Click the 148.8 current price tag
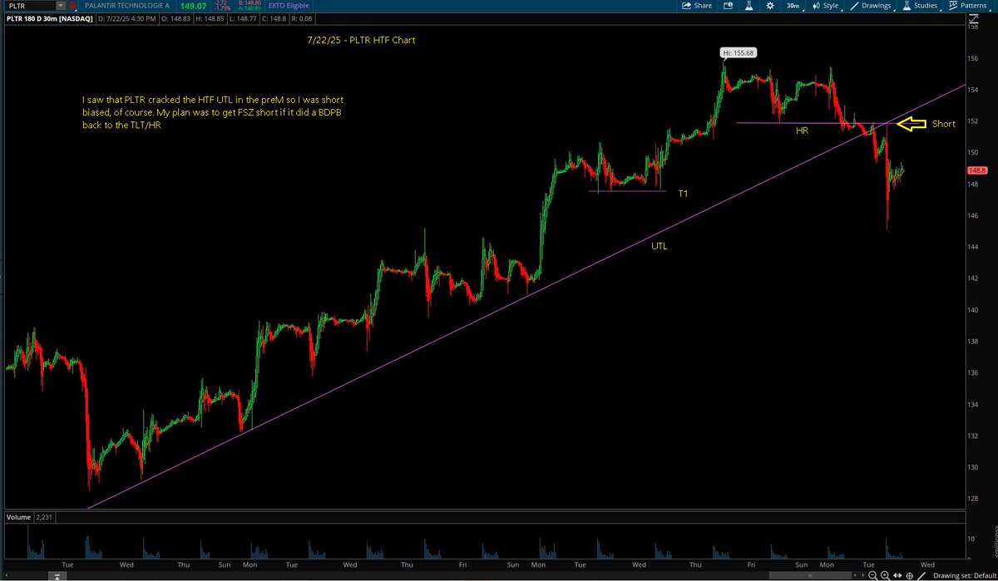Screen dimensions: 998x581 [x=977, y=170]
